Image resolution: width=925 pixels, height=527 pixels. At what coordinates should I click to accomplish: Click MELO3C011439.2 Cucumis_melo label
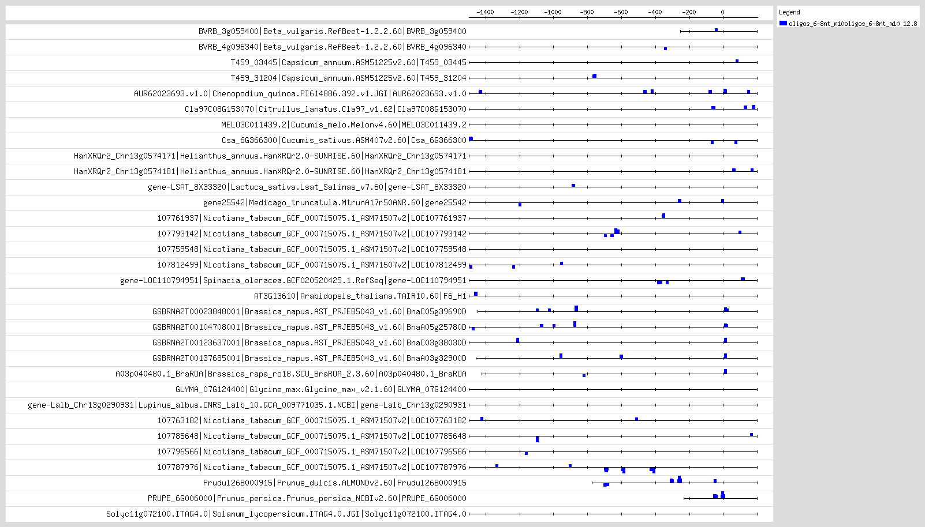click(344, 125)
